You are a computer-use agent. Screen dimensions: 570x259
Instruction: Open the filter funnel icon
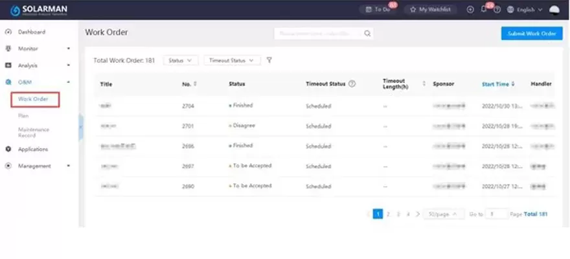pyautogui.click(x=269, y=60)
